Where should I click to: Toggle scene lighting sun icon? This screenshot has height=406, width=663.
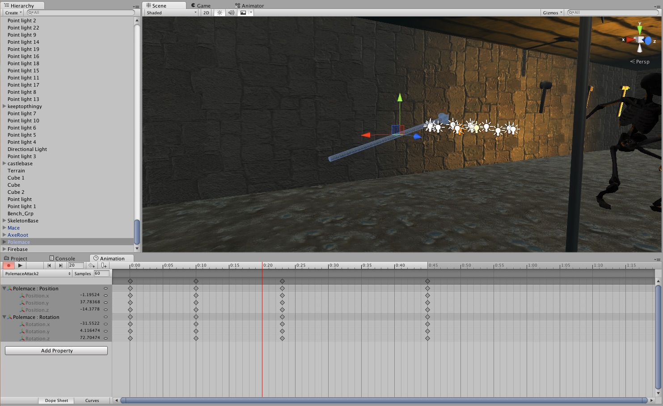220,13
